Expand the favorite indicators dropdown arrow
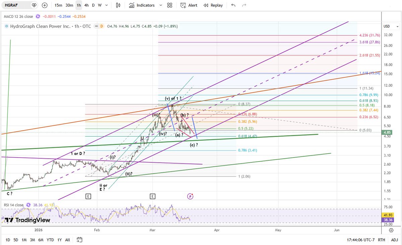Image resolution: width=402 pixels, height=245 pixels. click(x=160, y=5)
